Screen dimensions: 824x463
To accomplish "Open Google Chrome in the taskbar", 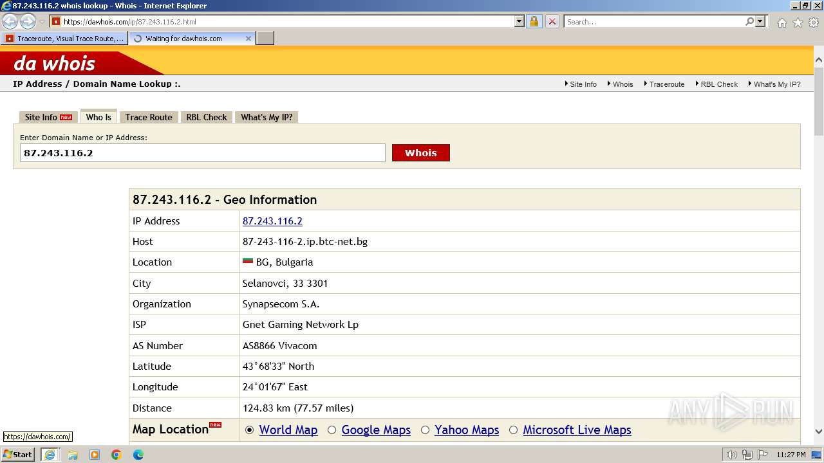I will click(117, 455).
